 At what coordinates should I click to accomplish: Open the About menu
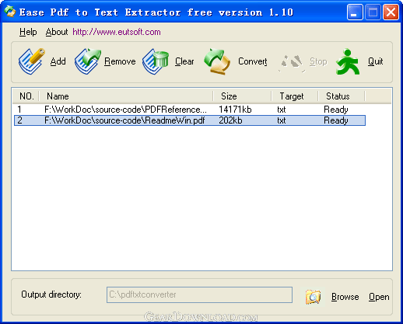tap(57, 32)
